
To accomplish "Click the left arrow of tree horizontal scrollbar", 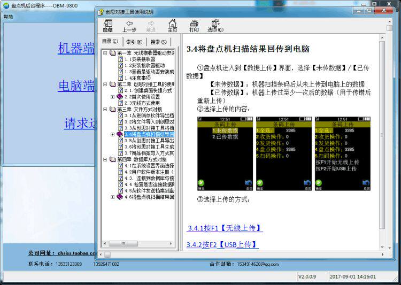I will click(x=105, y=243).
